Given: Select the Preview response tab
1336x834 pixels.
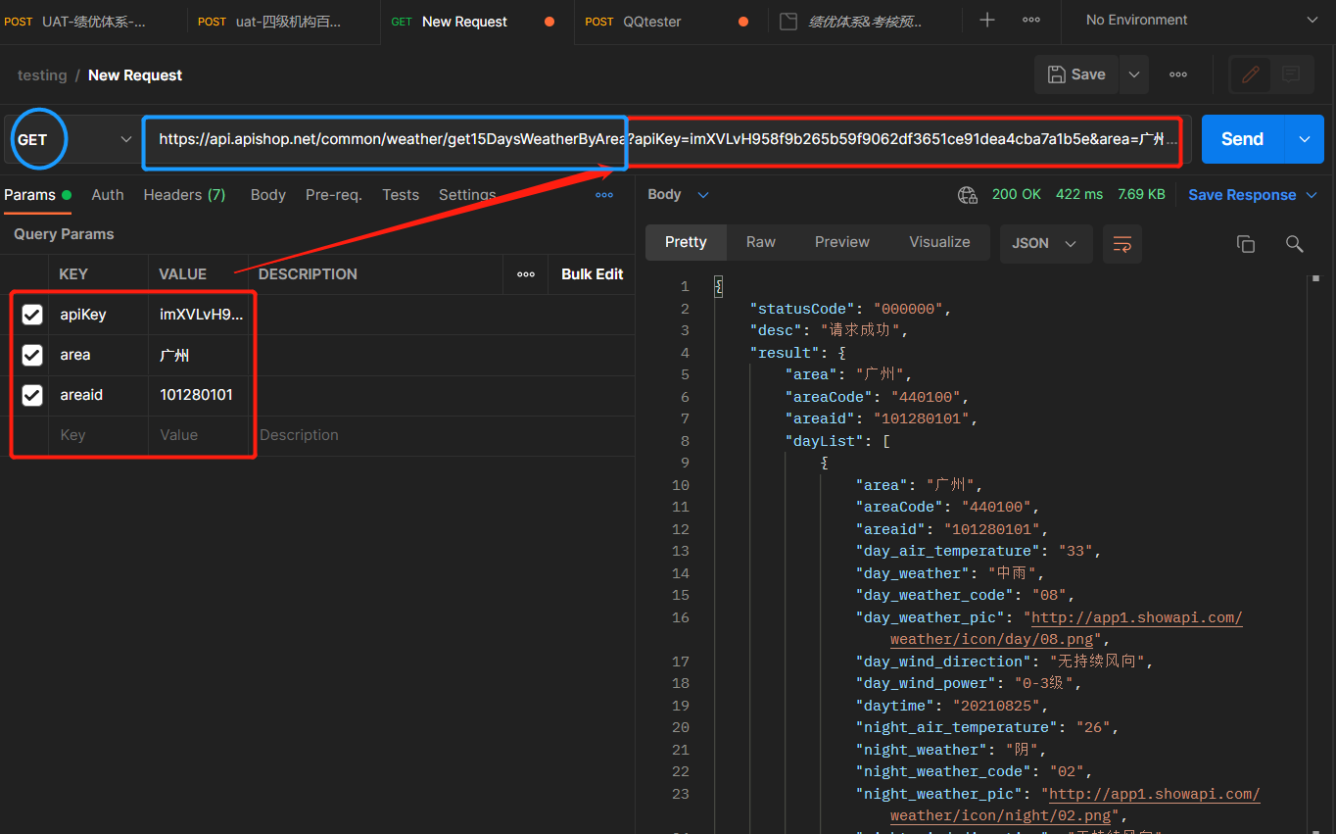Looking at the screenshot, I should pos(842,242).
